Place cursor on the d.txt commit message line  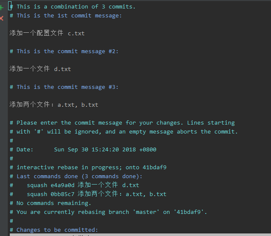click(40, 69)
